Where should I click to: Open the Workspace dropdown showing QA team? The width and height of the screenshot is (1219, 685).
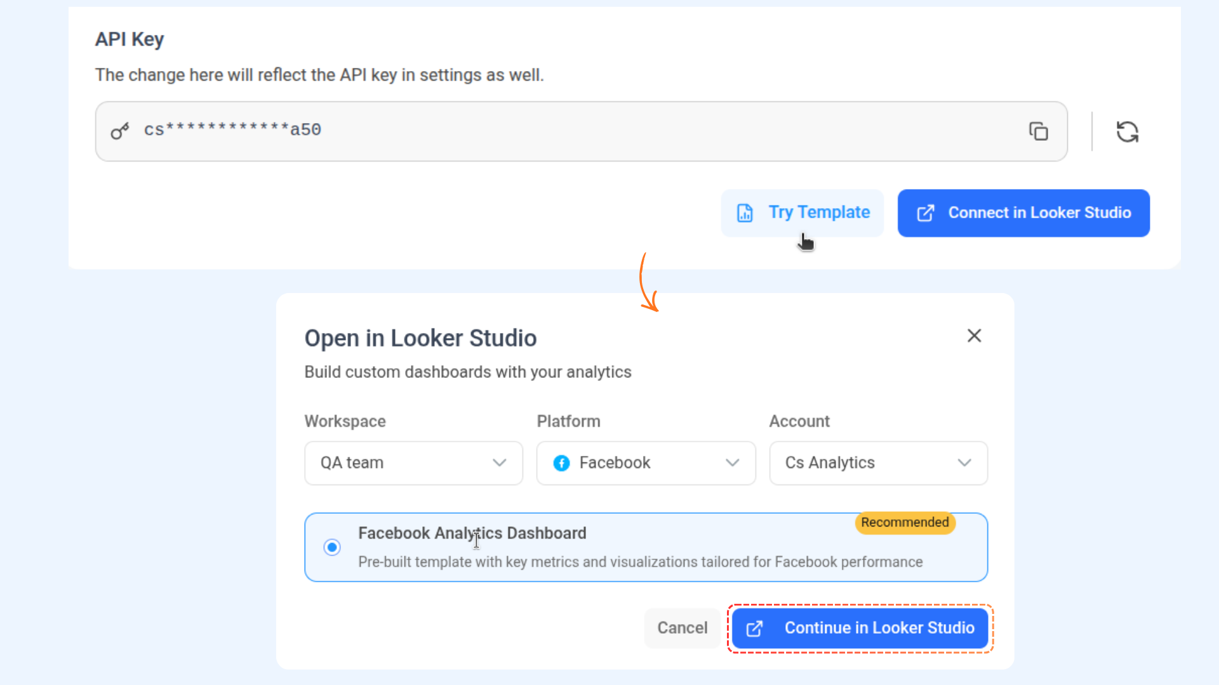pos(413,463)
